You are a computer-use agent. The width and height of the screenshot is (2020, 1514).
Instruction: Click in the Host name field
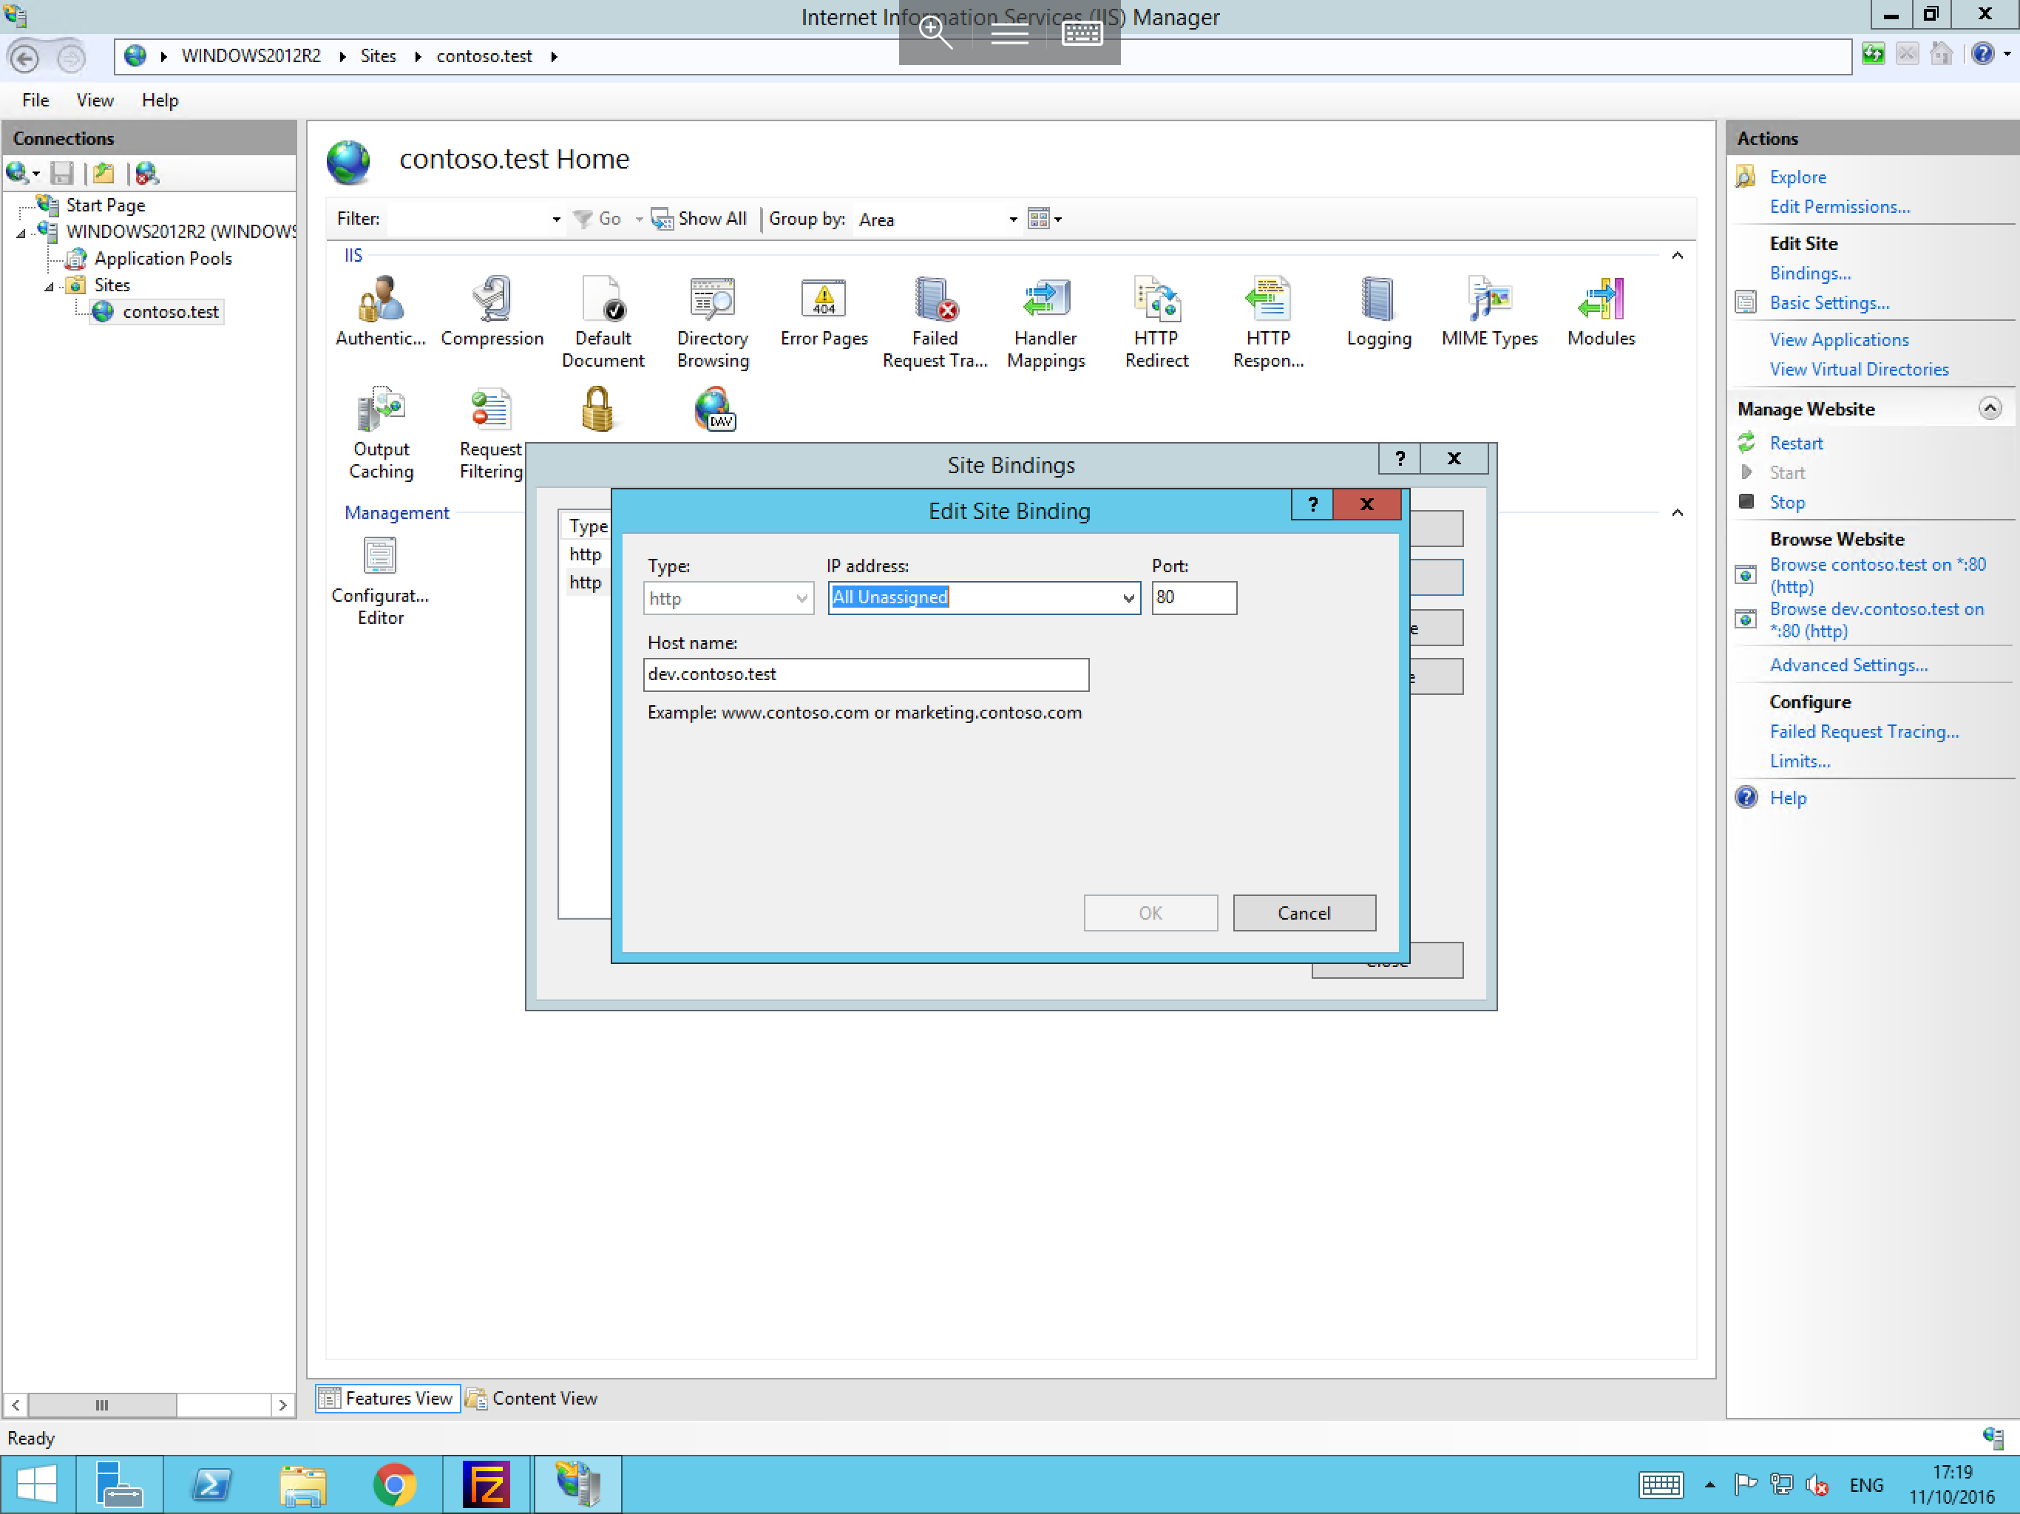tap(866, 675)
